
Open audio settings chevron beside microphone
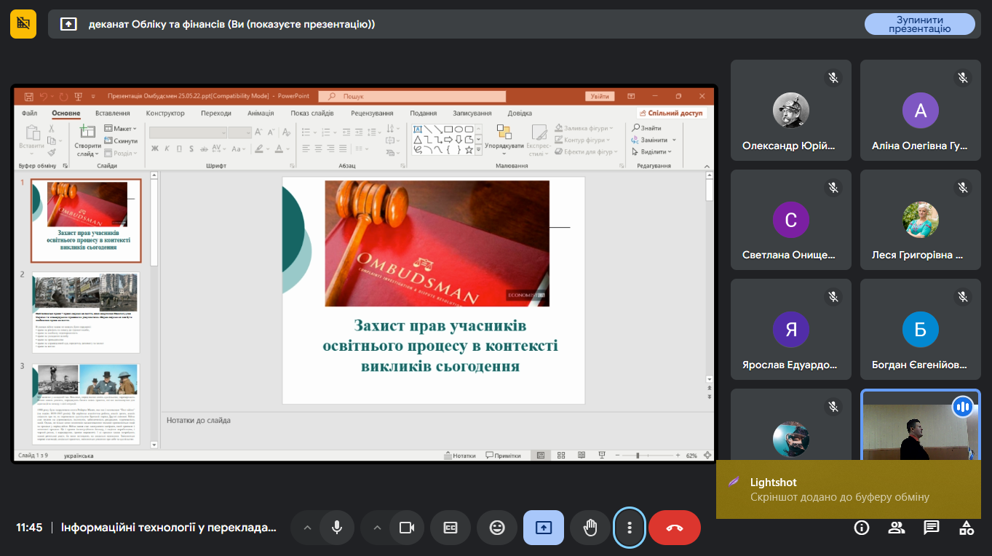(x=307, y=528)
